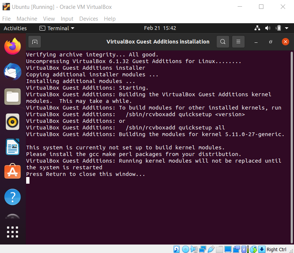Click the recording indicator in status bar
The height and width of the screenshot is (253, 294).
(x=237, y=249)
